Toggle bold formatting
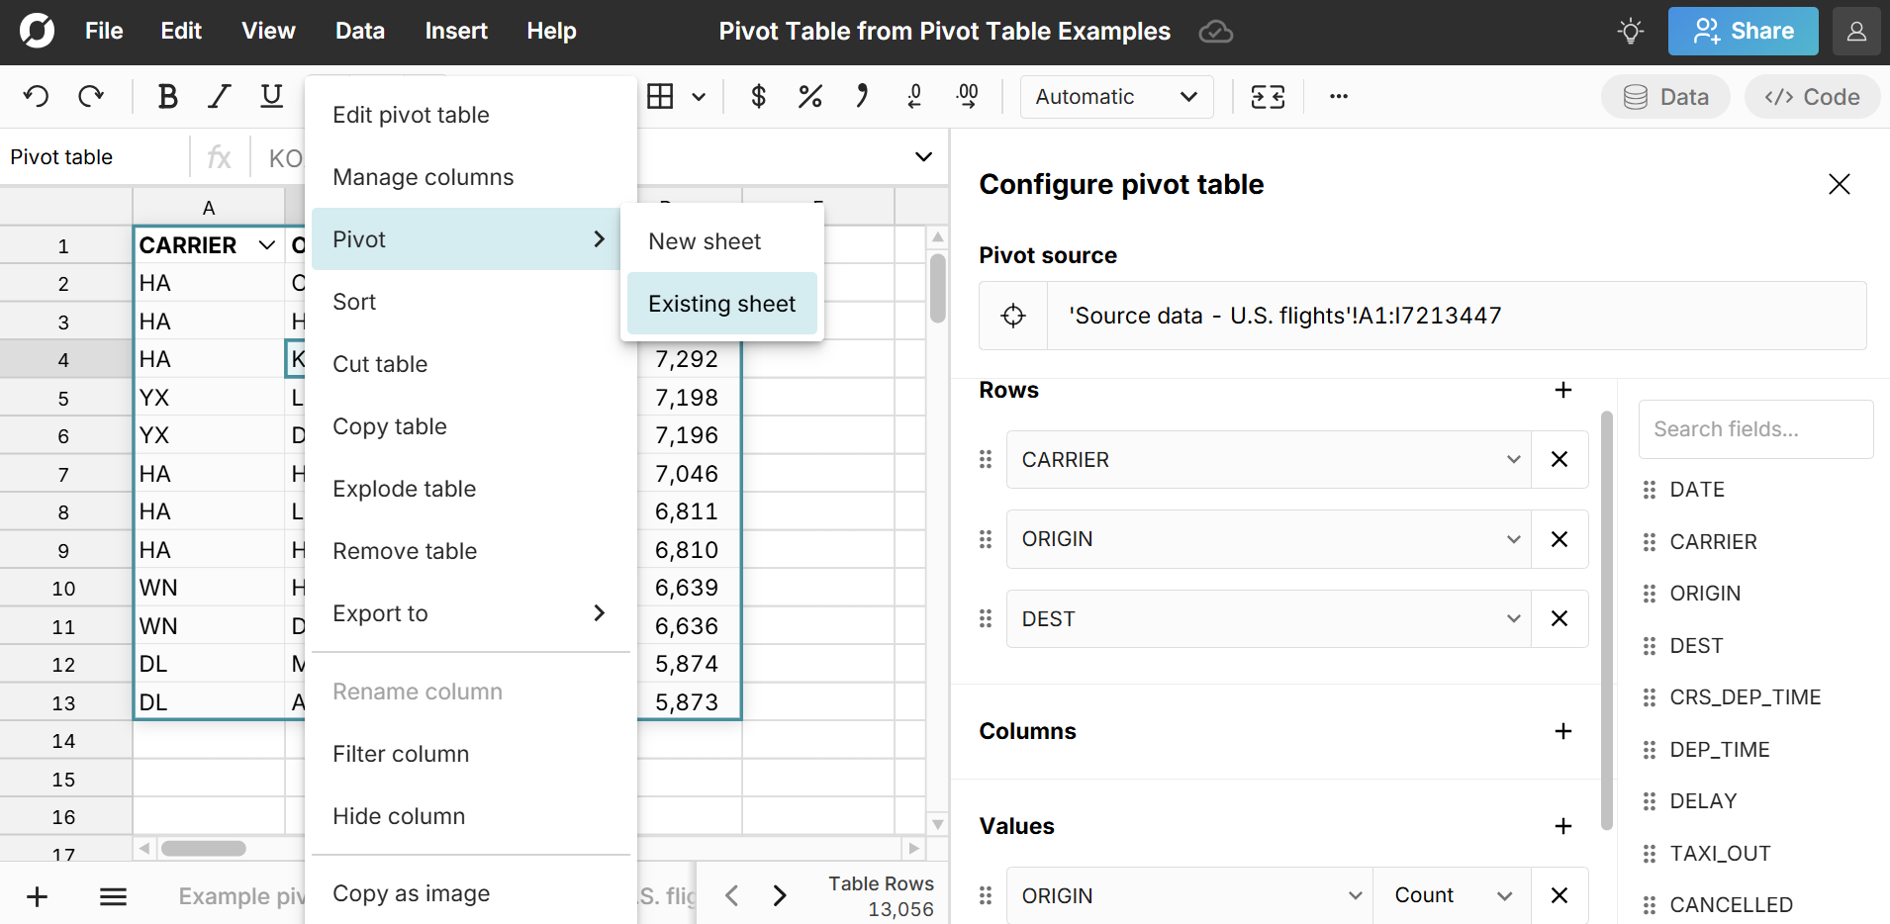Viewport: 1890px width, 924px height. point(167,96)
